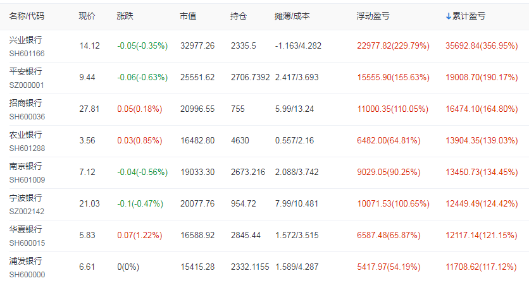
Task: Open stock 招商银行
Action: point(26,103)
